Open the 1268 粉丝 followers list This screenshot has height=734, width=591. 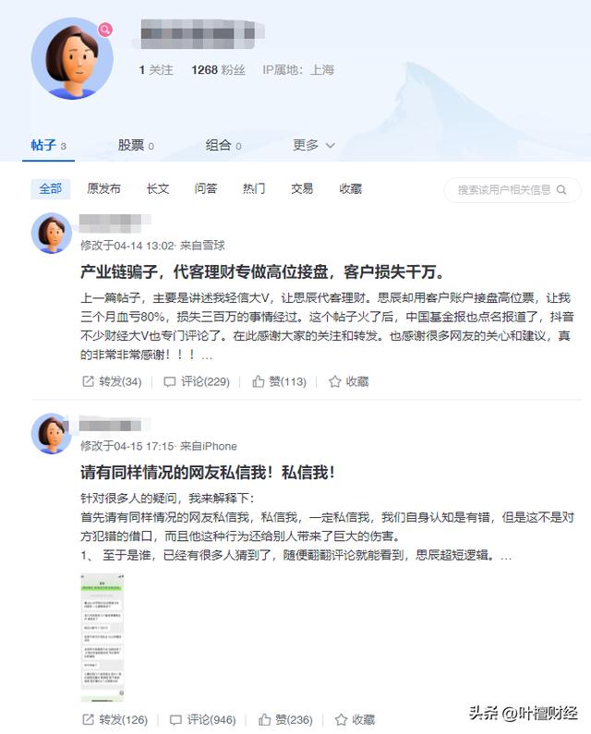click(x=218, y=70)
